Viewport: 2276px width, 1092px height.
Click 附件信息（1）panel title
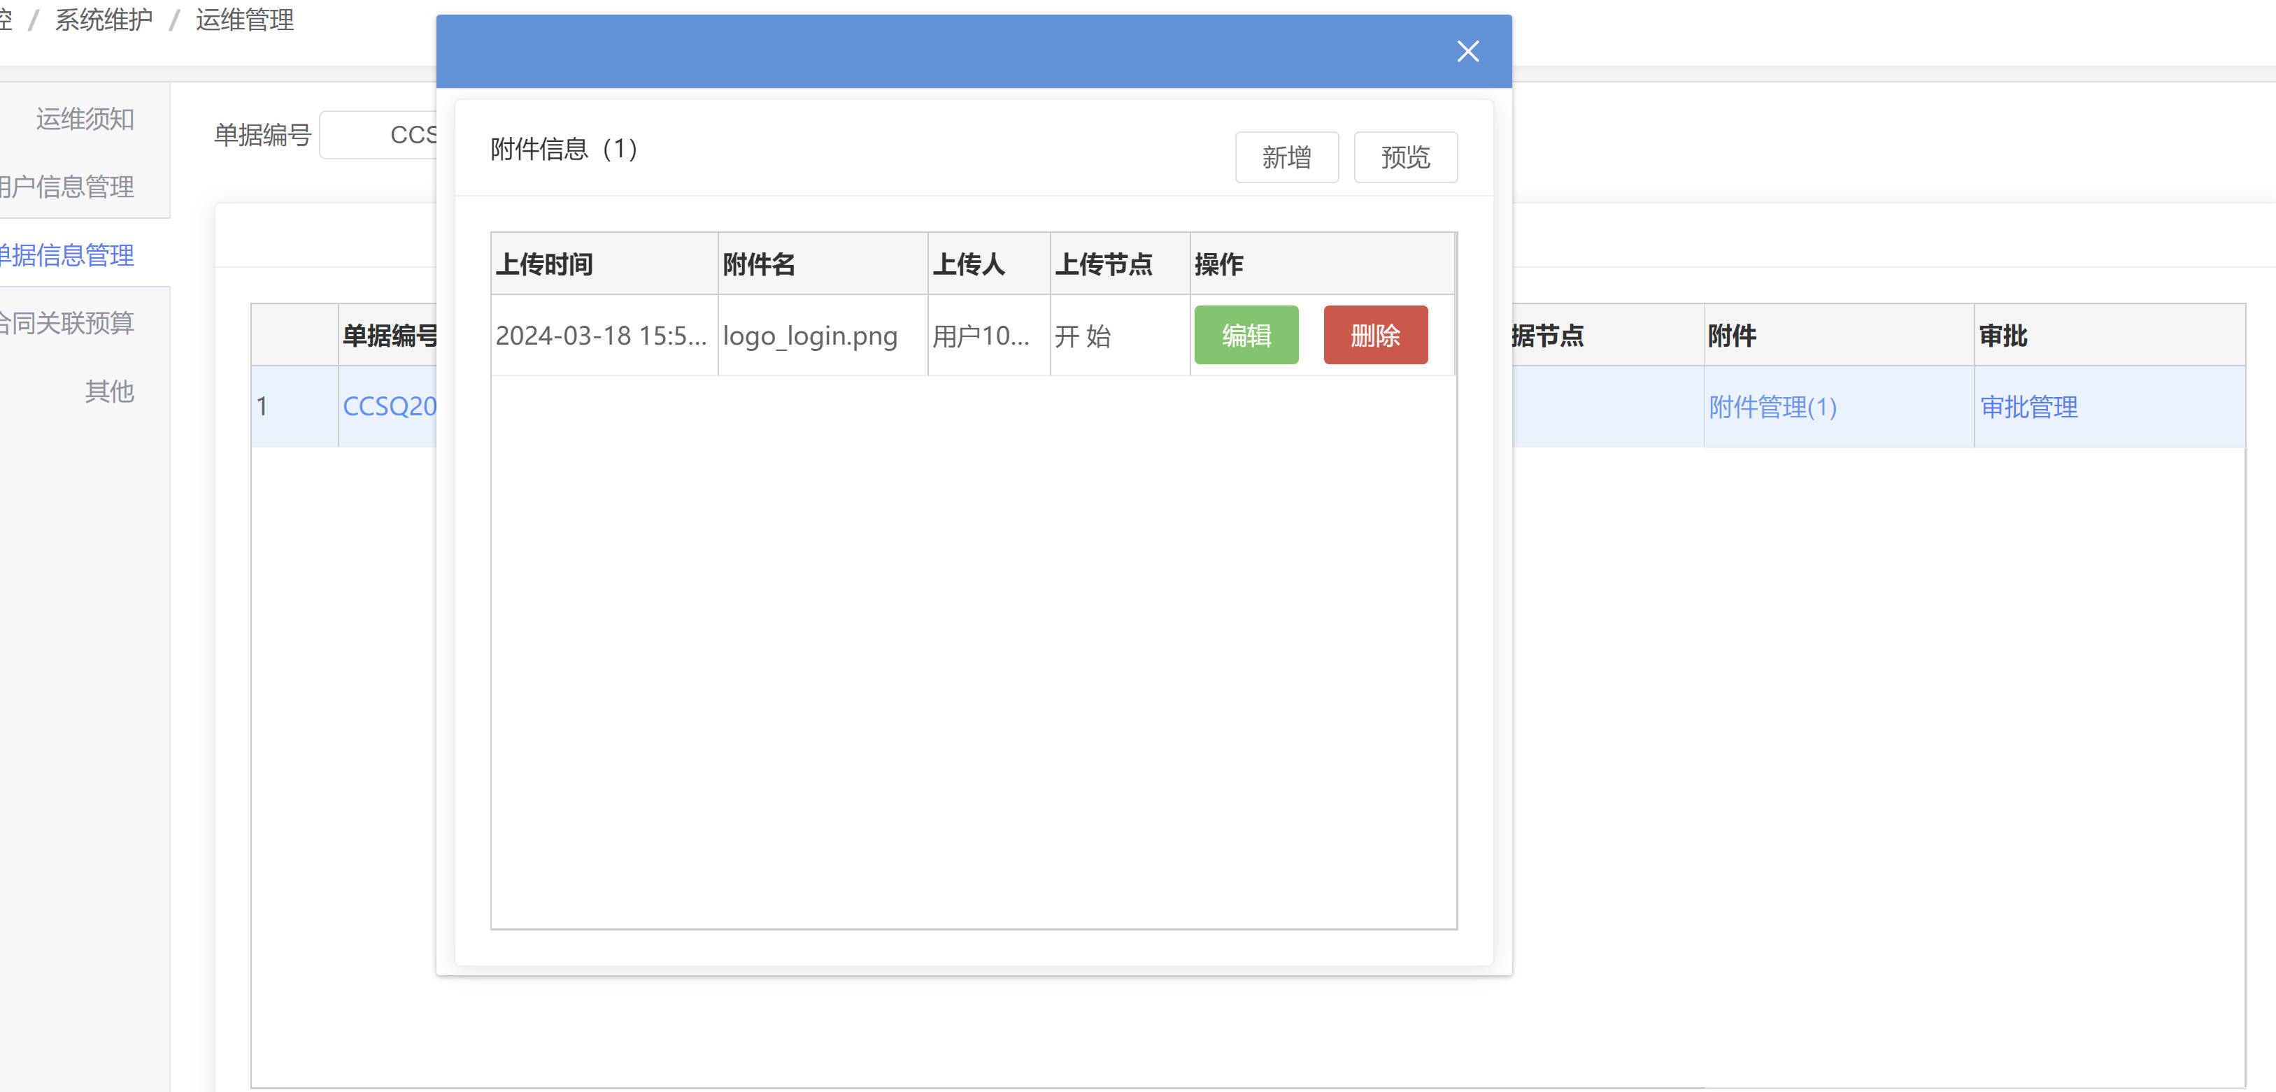(x=564, y=148)
